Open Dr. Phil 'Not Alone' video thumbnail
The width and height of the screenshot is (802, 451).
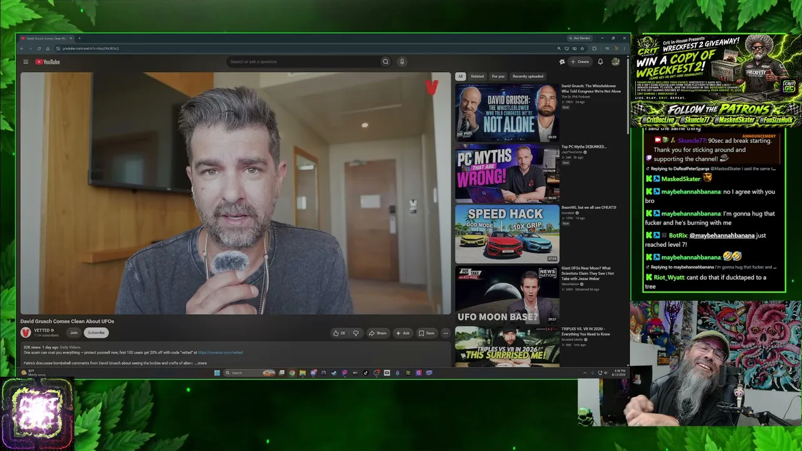coord(507,112)
